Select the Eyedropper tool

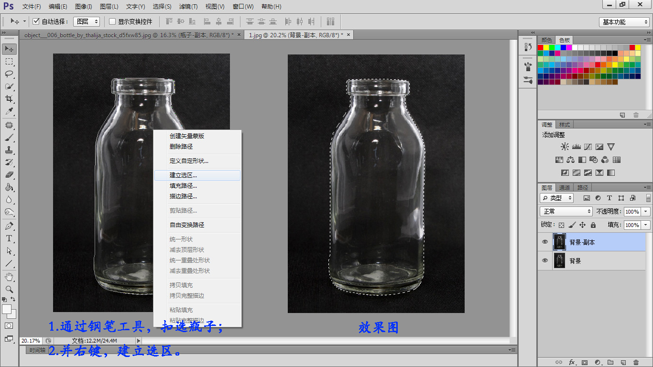[x=9, y=111]
